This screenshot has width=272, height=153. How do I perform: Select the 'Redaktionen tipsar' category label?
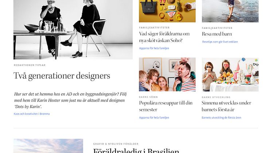pyautogui.click(x=30, y=65)
